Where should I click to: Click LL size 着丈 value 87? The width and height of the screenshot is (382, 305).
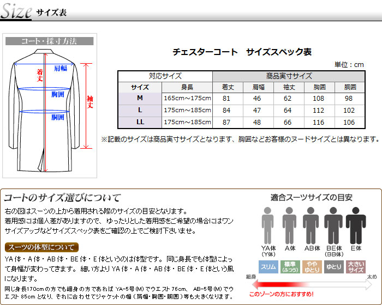[x=226, y=123]
